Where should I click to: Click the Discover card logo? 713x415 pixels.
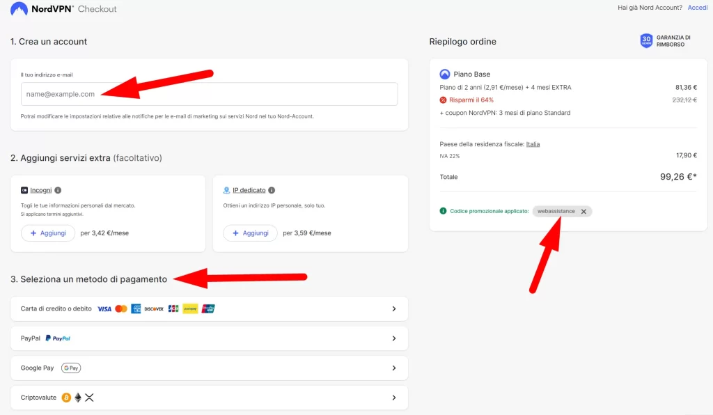click(154, 308)
